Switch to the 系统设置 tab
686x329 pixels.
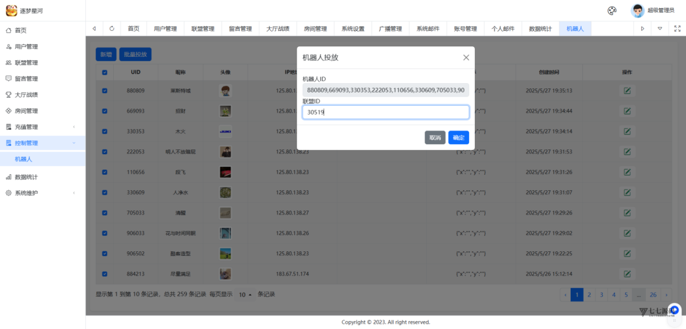pyautogui.click(x=353, y=29)
